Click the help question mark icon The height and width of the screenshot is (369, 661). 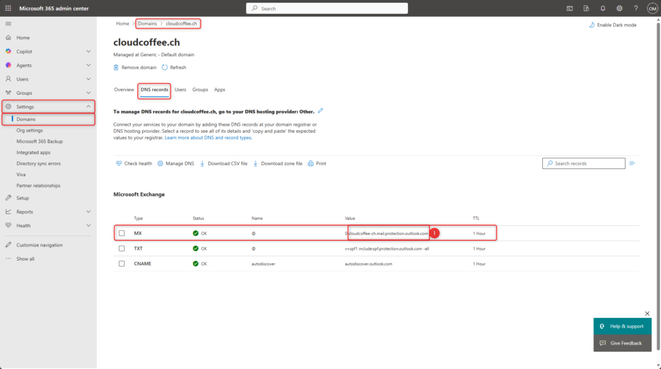click(x=636, y=8)
